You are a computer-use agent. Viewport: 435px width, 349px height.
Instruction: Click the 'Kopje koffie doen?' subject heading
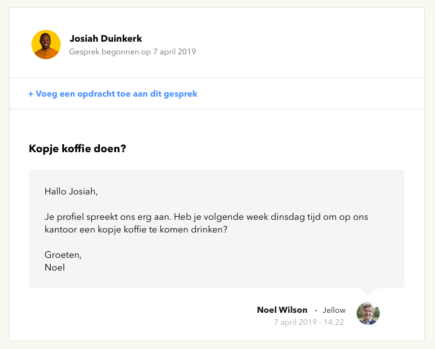coord(77,149)
